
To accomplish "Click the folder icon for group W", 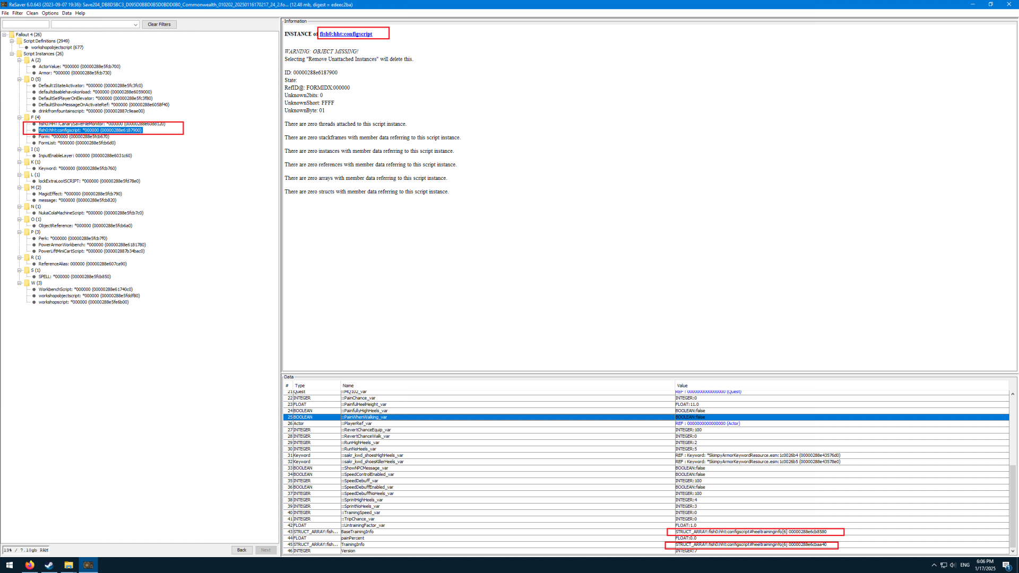I will (27, 283).
